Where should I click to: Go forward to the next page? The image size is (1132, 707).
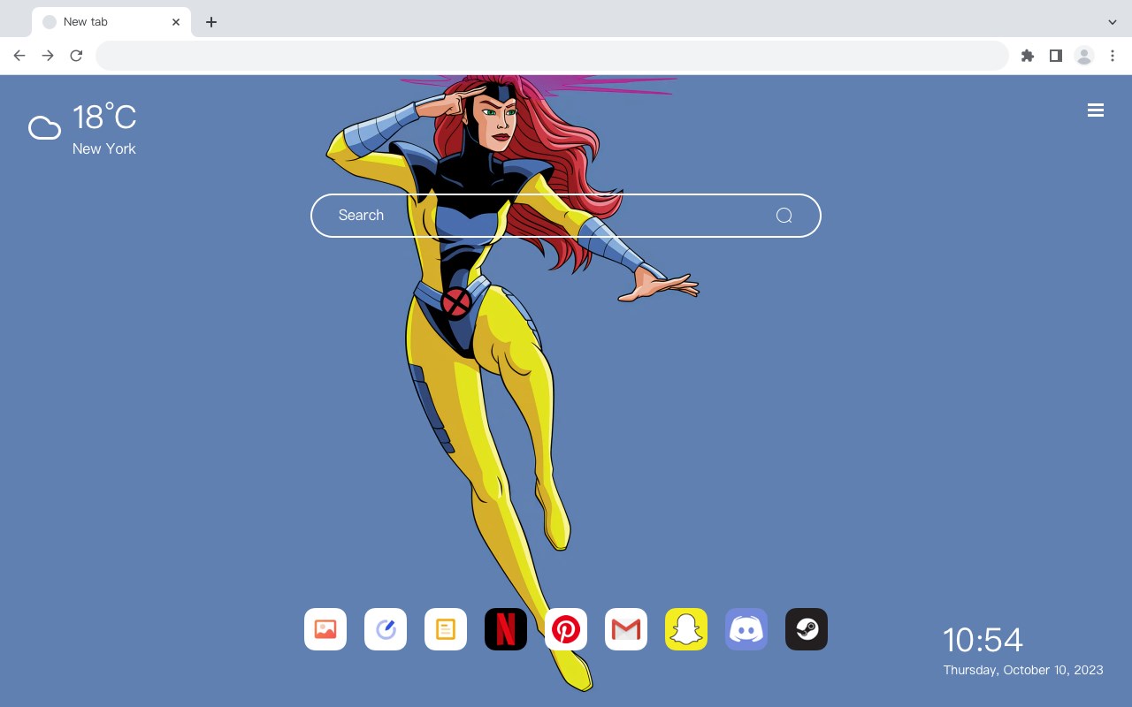point(48,56)
